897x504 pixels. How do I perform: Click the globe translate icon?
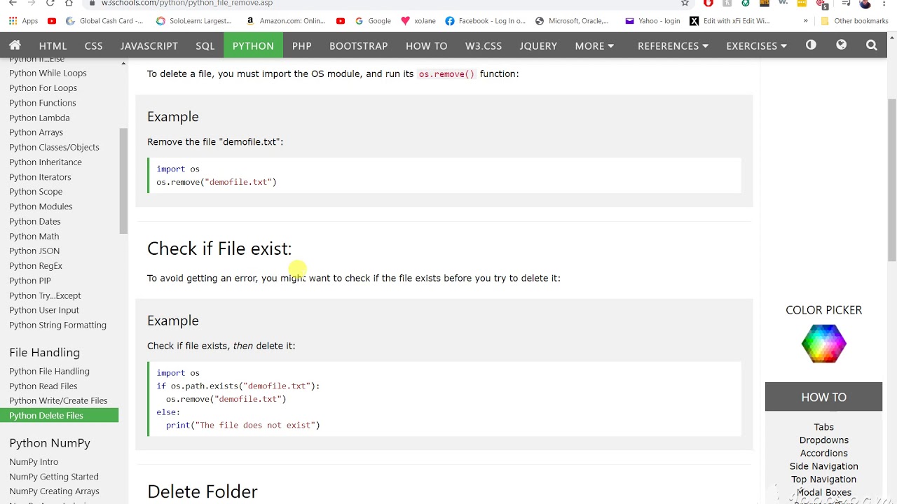842,45
